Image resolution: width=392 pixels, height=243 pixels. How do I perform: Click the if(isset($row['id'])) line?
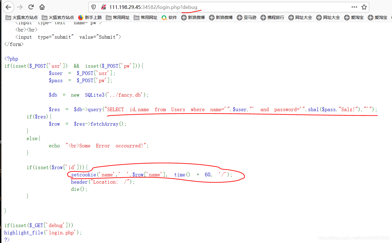(57, 167)
